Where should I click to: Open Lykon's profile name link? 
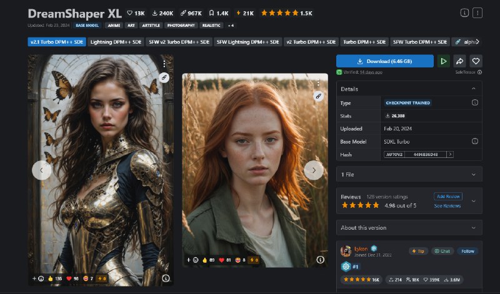(361, 249)
